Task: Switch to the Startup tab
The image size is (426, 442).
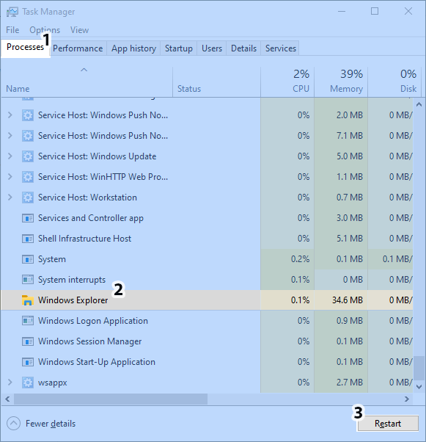Action: point(178,48)
